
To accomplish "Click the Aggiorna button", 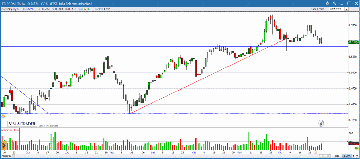I will pos(6,156).
